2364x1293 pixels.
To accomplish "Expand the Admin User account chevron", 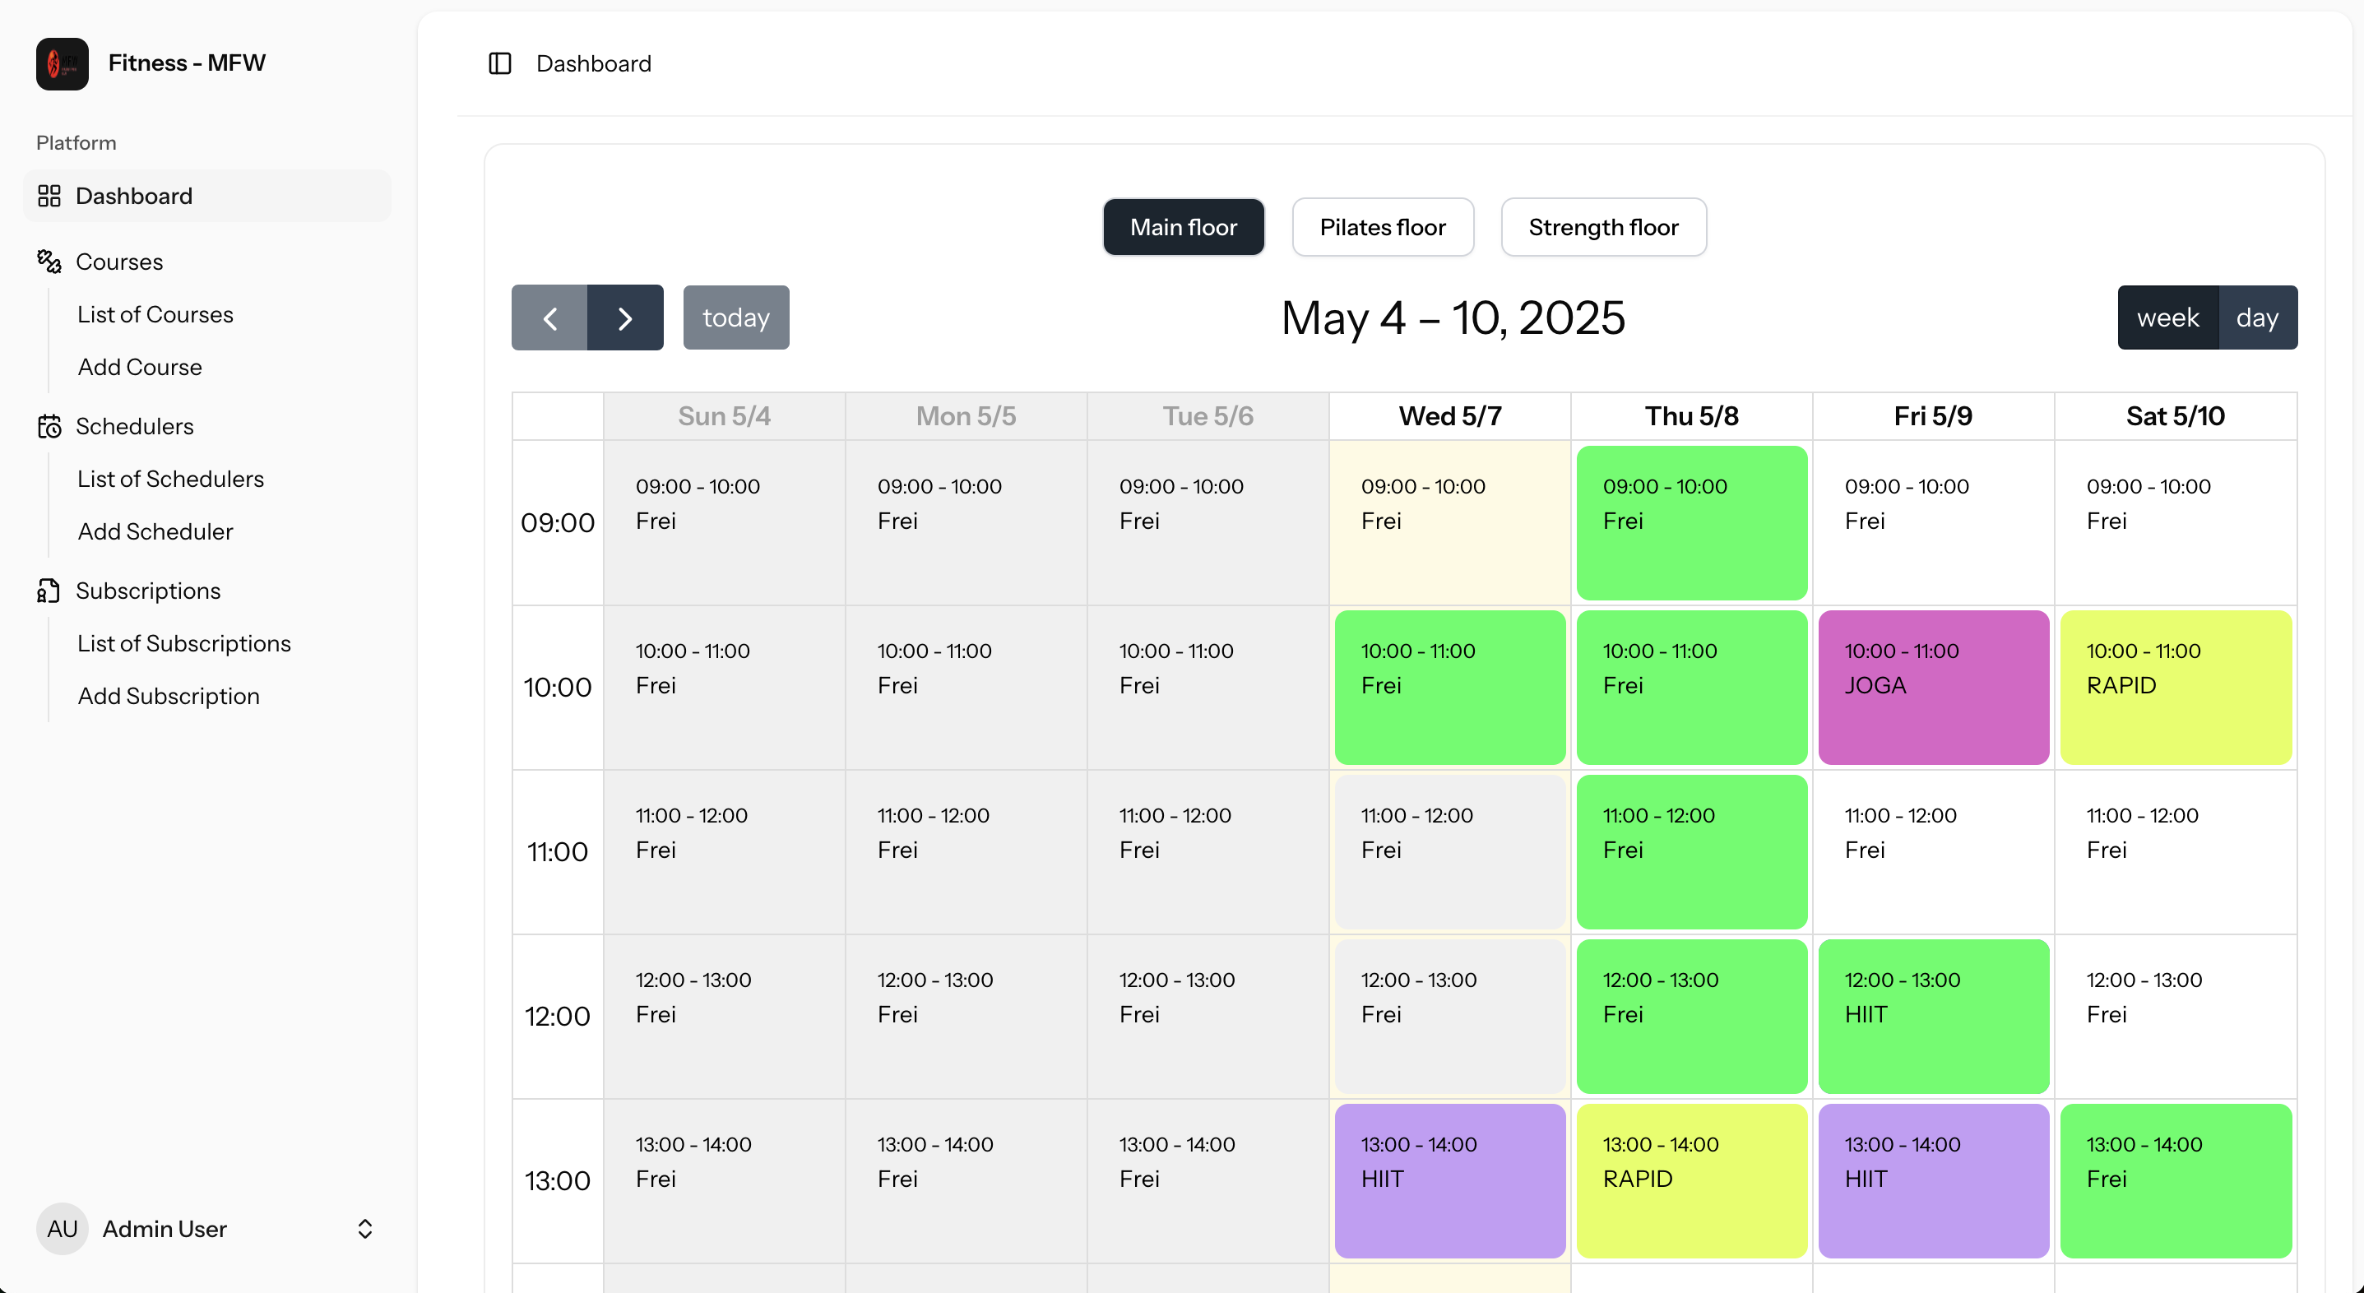I will click(365, 1229).
